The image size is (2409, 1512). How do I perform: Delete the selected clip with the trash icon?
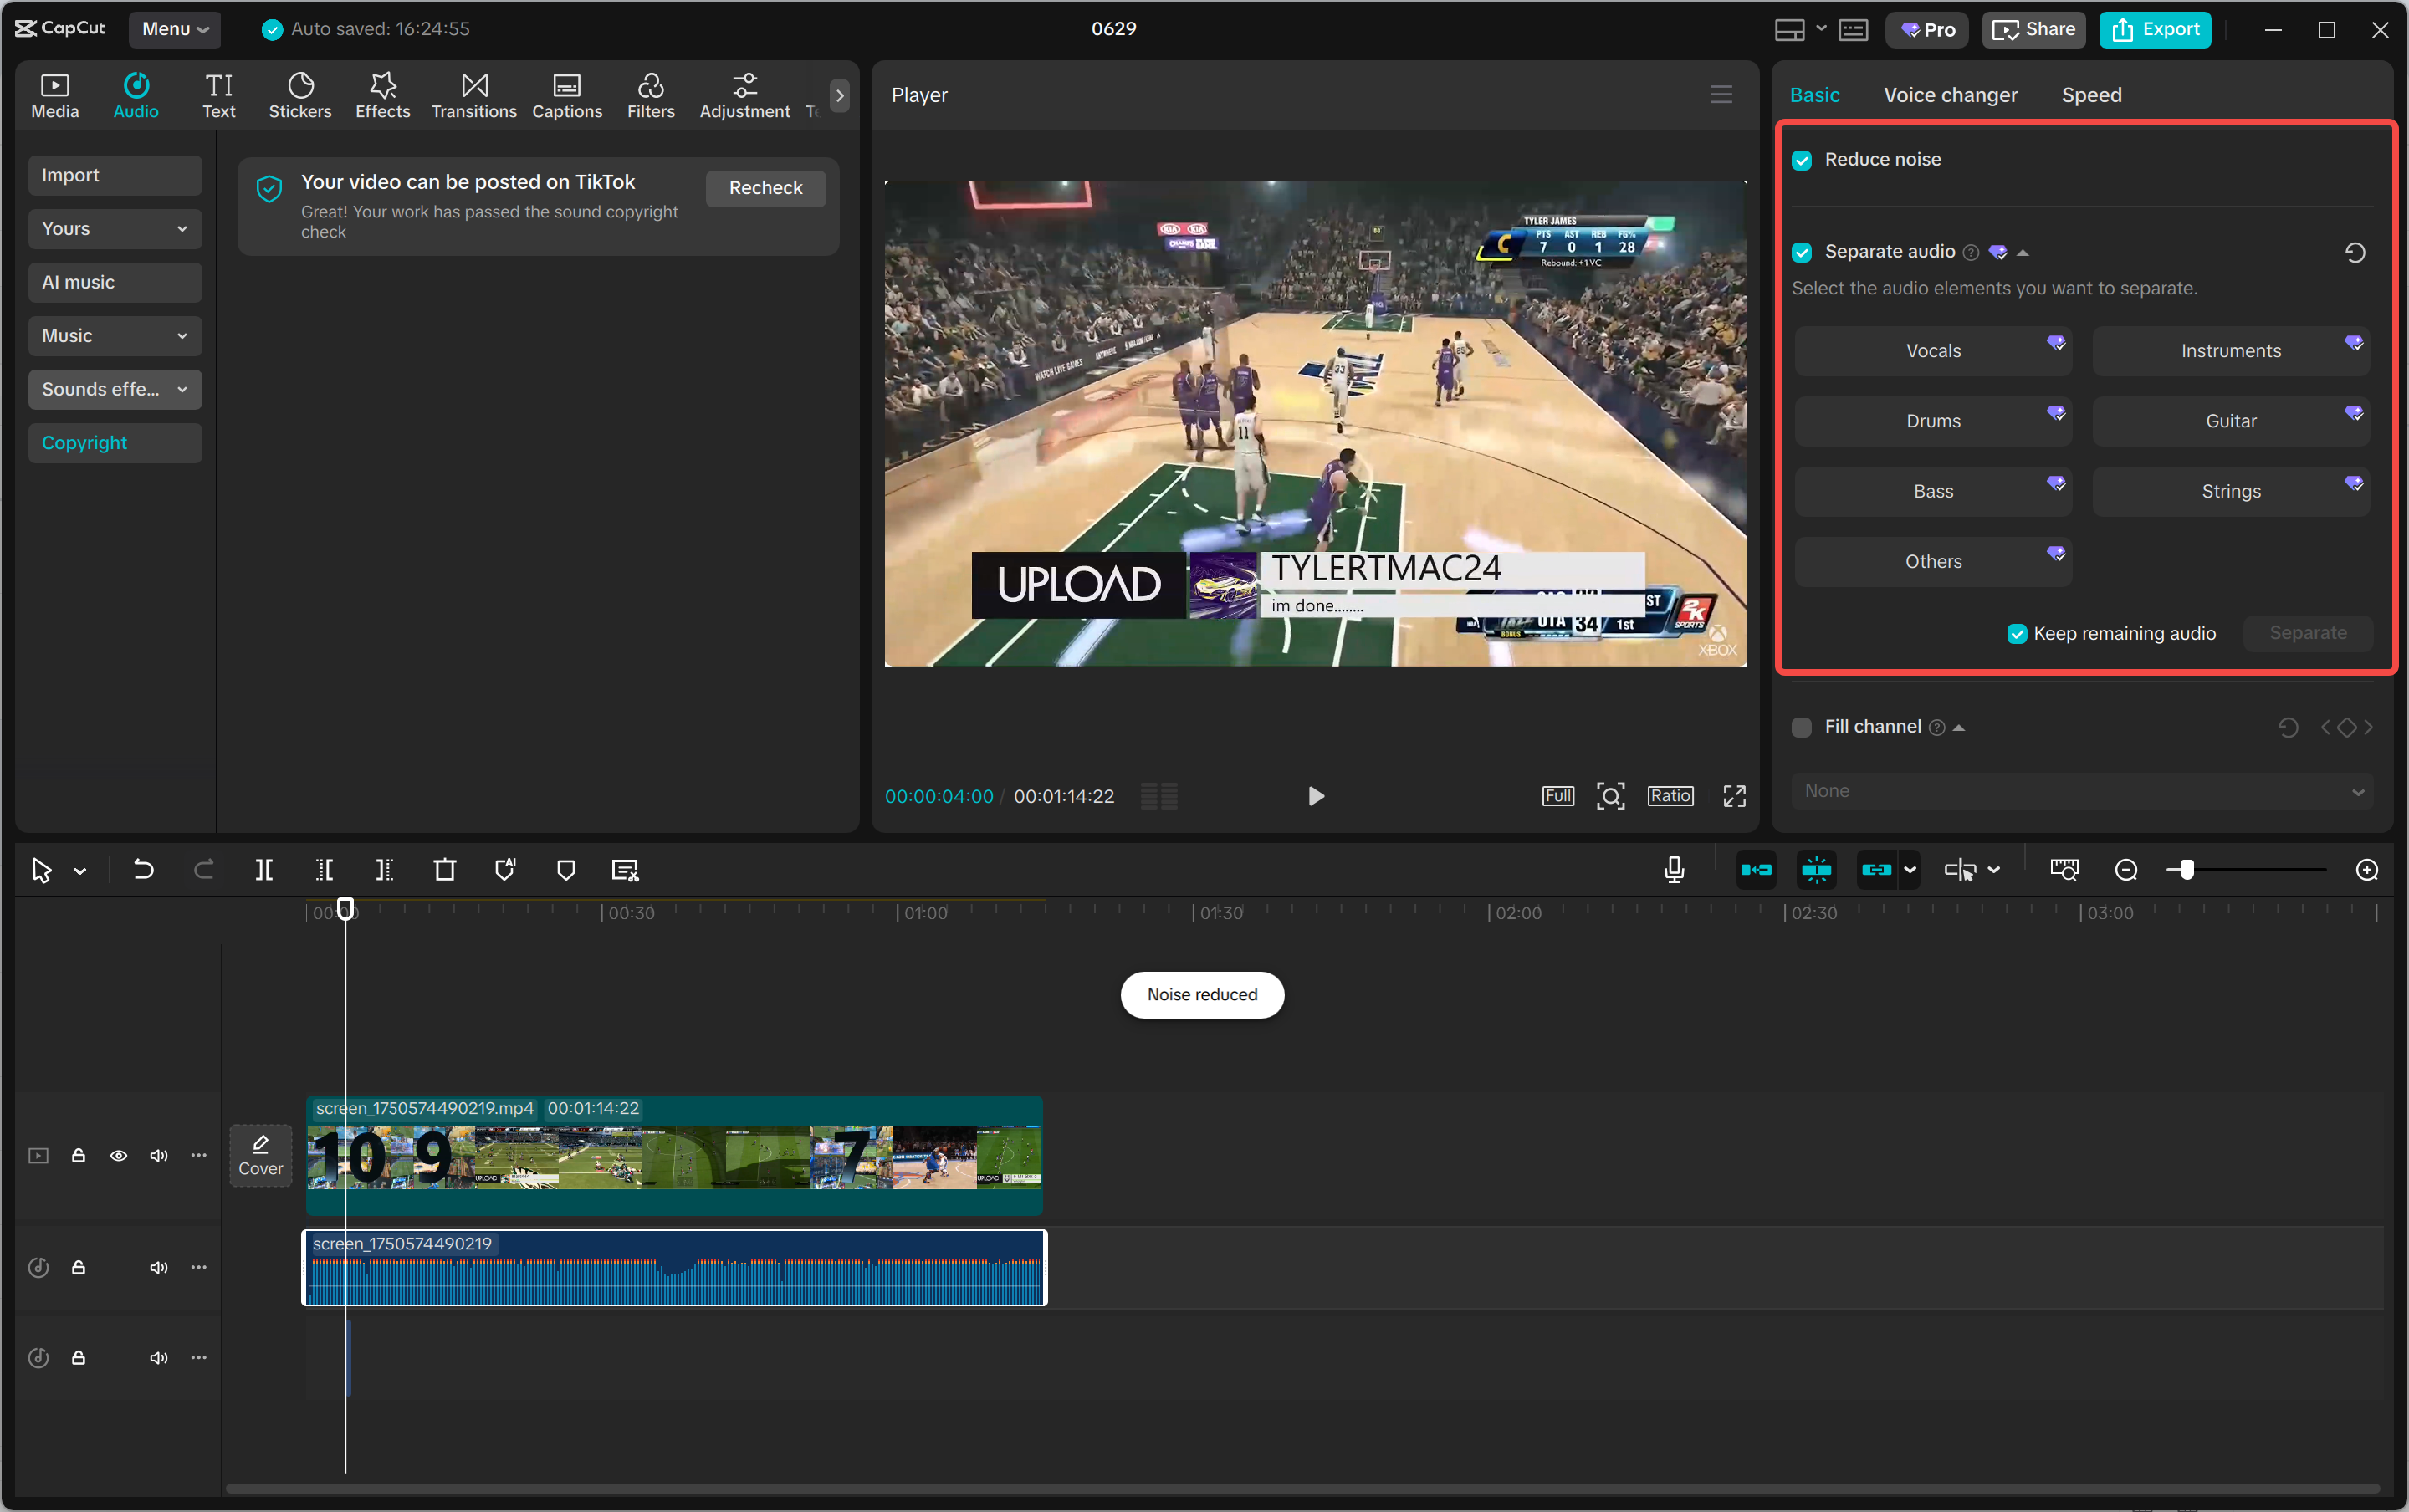click(445, 869)
